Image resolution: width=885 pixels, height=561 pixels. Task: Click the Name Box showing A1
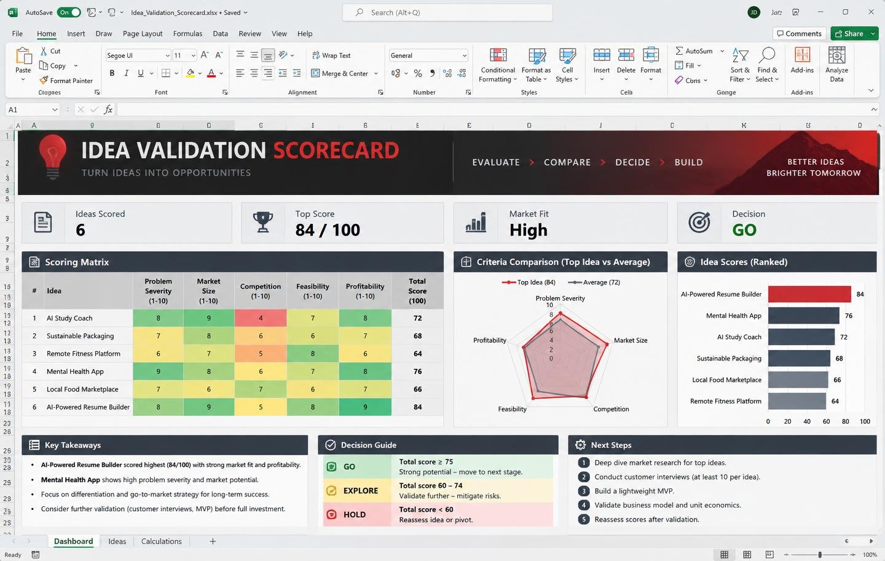click(x=33, y=109)
